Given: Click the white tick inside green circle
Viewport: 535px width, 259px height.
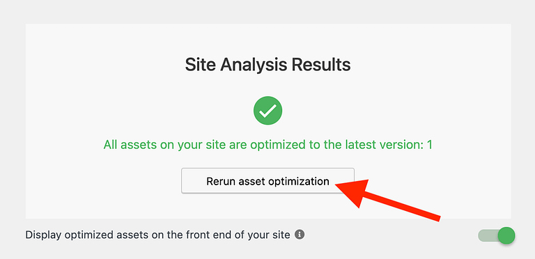Looking at the screenshot, I should (267, 111).
